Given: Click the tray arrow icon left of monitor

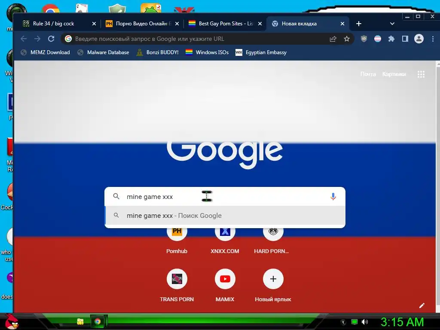Looking at the screenshot, I should pyautogui.click(x=343, y=322).
